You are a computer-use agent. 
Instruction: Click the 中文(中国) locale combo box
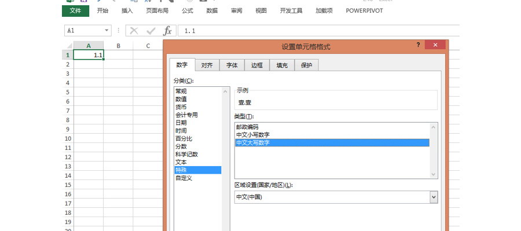point(336,197)
